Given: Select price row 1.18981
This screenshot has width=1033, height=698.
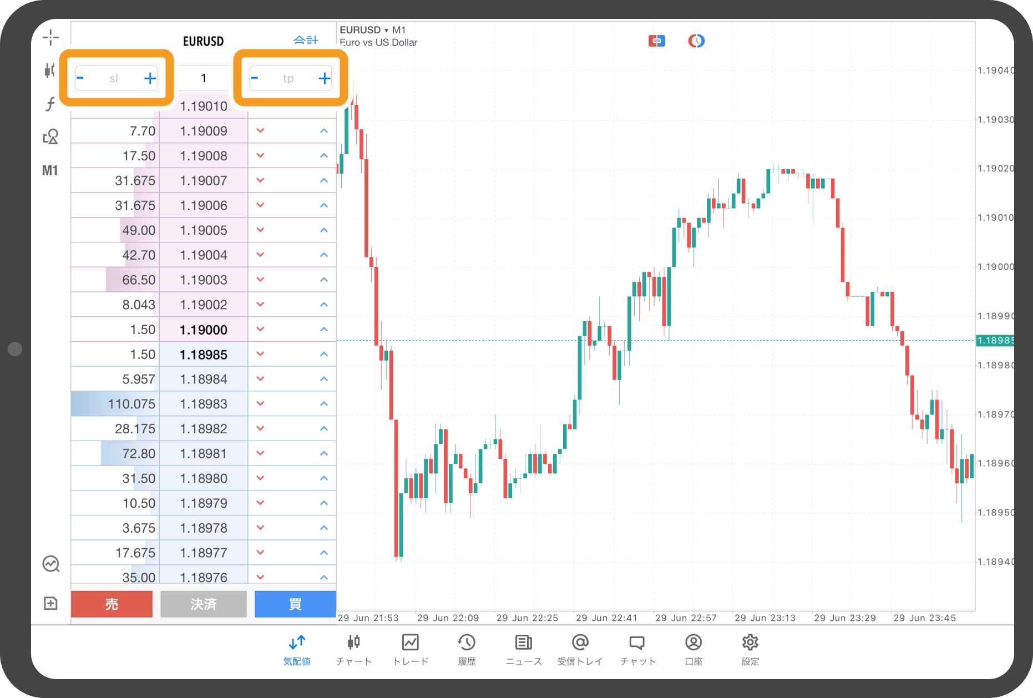Looking at the screenshot, I should [x=204, y=453].
